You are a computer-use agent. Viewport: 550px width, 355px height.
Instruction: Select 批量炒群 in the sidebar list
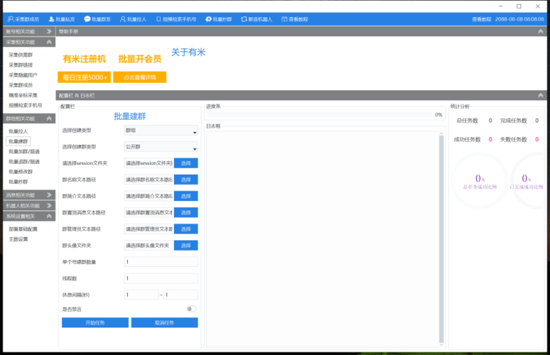[19, 182]
